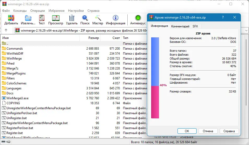
Task: Click the Отмена button
Action: click(208, 131)
